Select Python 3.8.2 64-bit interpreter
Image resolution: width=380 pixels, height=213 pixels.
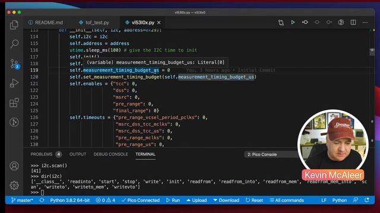pos(70,200)
